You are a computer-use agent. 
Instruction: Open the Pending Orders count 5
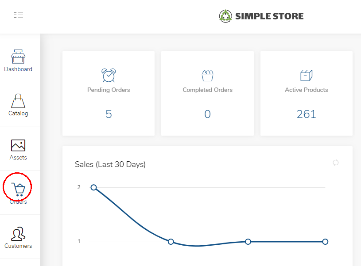[109, 114]
